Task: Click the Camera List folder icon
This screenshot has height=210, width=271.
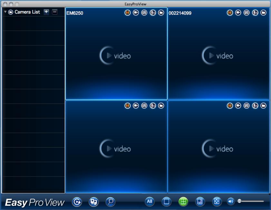Action: (11, 12)
